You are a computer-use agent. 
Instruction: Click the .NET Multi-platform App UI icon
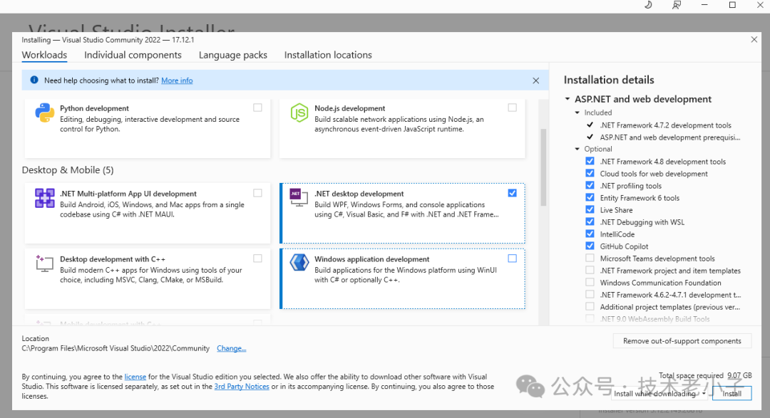(45, 198)
